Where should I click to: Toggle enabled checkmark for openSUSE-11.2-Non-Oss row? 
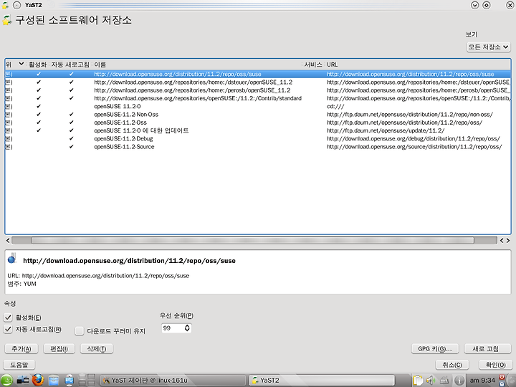pos(39,114)
